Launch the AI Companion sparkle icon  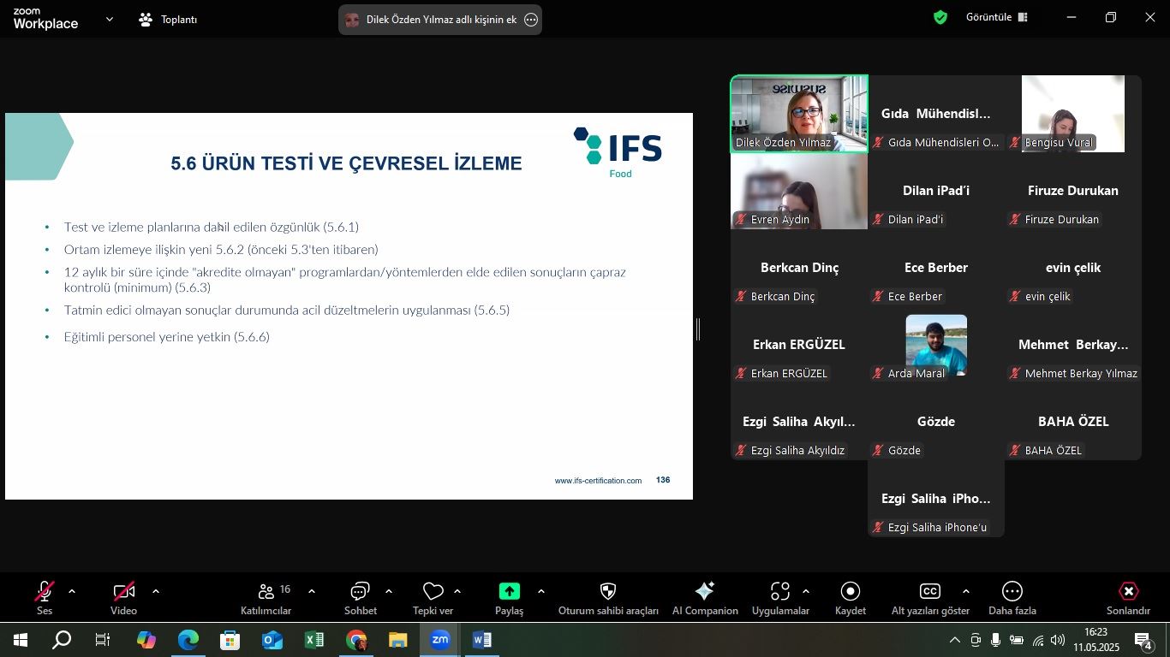(705, 597)
